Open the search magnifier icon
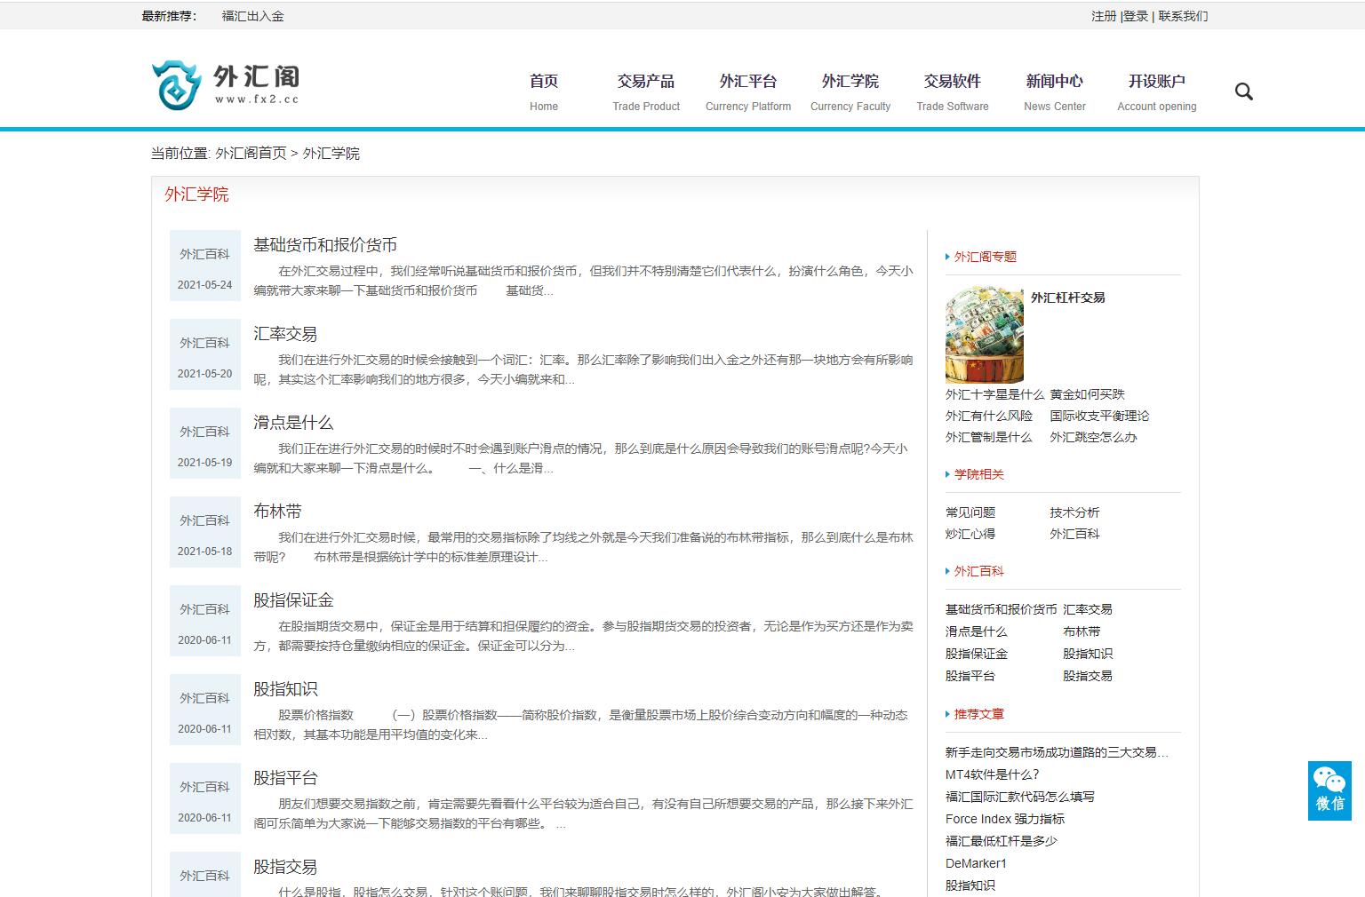Image resolution: width=1365 pixels, height=897 pixels. [1243, 91]
